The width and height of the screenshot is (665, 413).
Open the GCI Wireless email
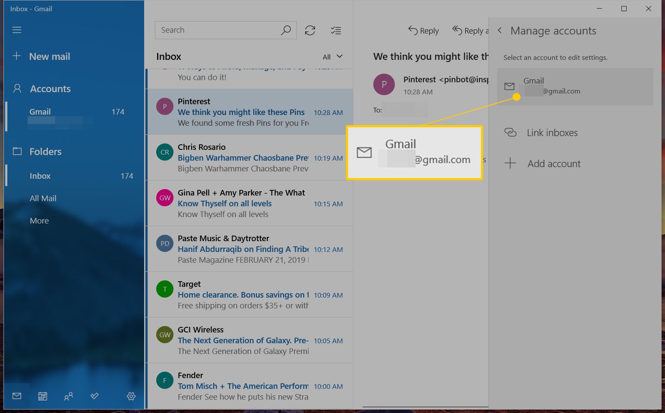pyautogui.click(x=250, y=340)
